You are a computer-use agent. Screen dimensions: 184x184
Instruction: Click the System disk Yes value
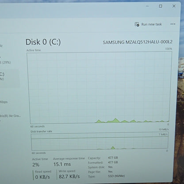tap(110, 167)
